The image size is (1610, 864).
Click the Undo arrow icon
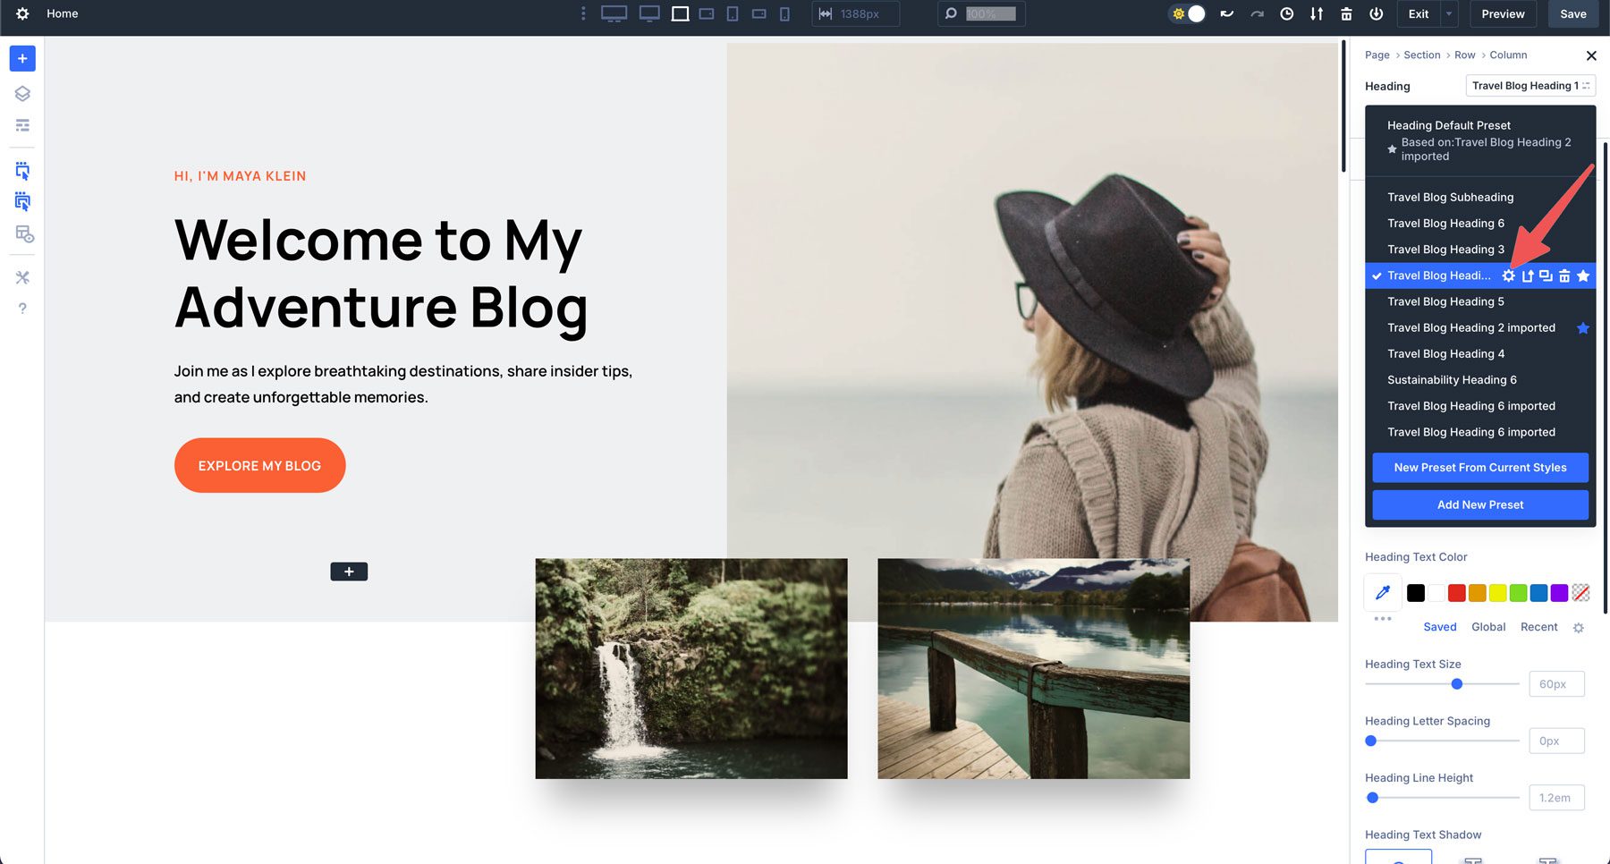1226,13
